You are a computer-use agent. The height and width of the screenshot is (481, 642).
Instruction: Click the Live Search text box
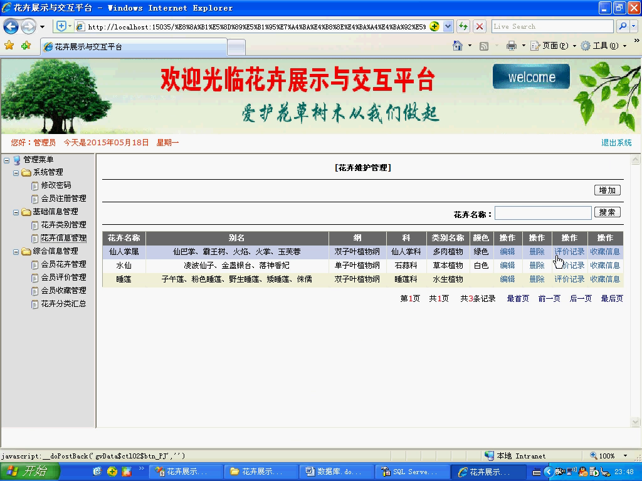552,26
